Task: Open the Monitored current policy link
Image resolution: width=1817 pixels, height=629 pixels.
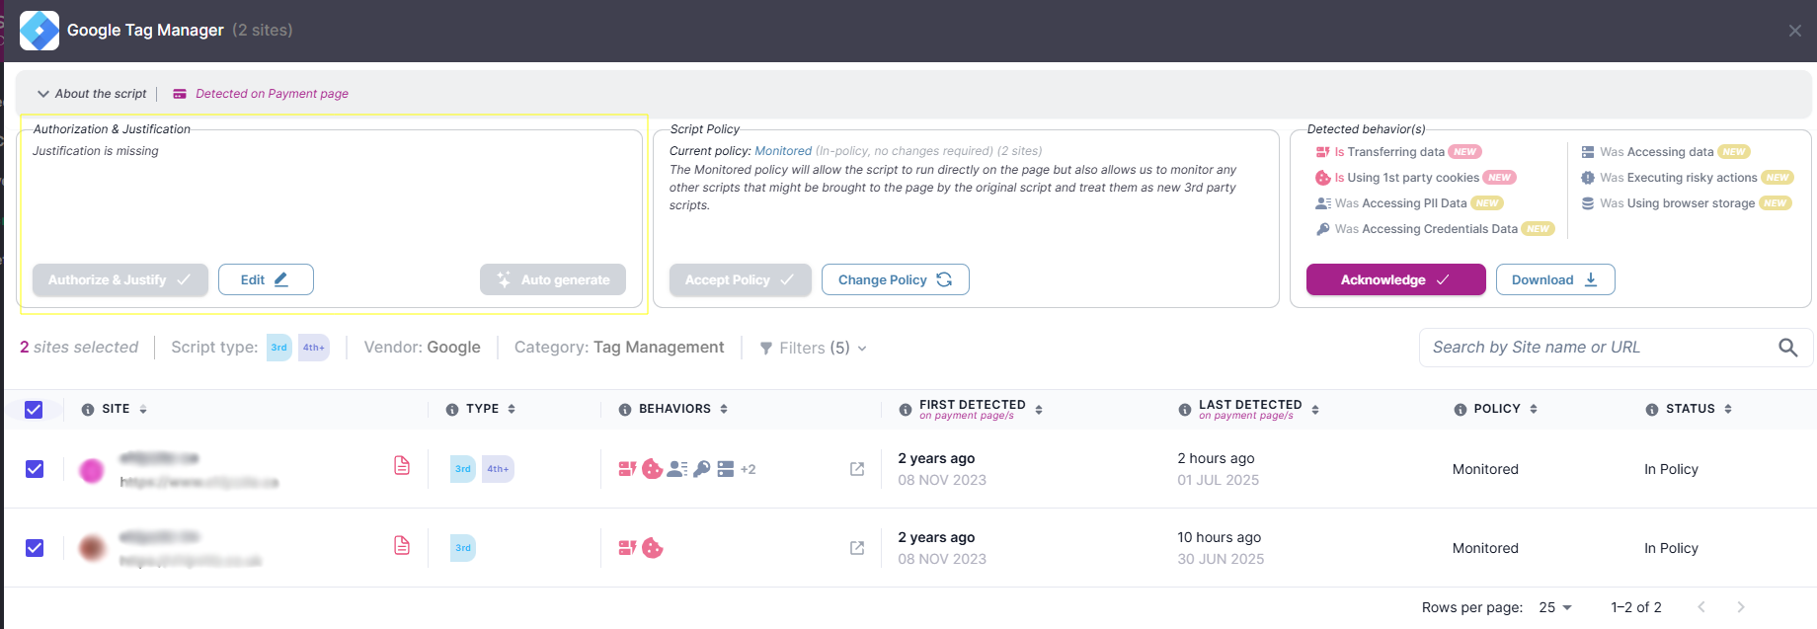Action: click(x=783, y=151)
